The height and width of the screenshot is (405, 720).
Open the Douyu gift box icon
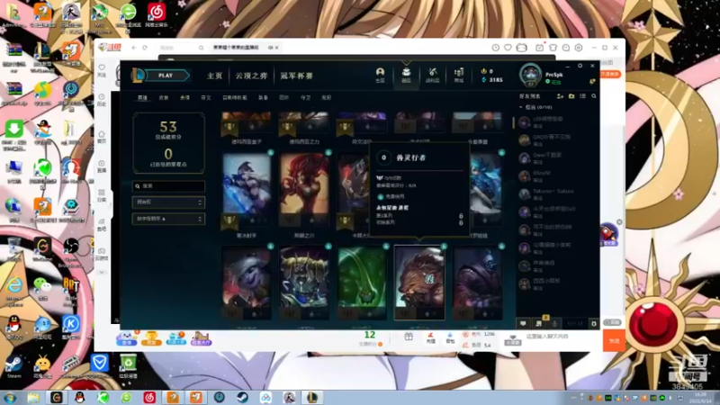tap(409, 337)
